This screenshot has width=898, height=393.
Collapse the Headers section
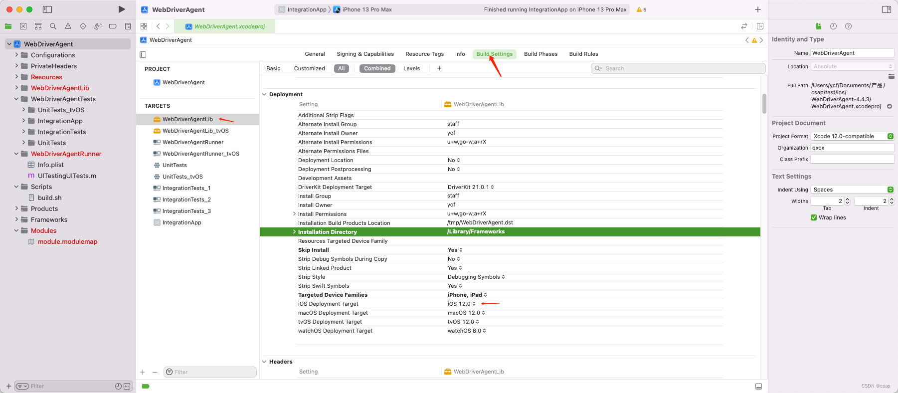click(264, 362)
